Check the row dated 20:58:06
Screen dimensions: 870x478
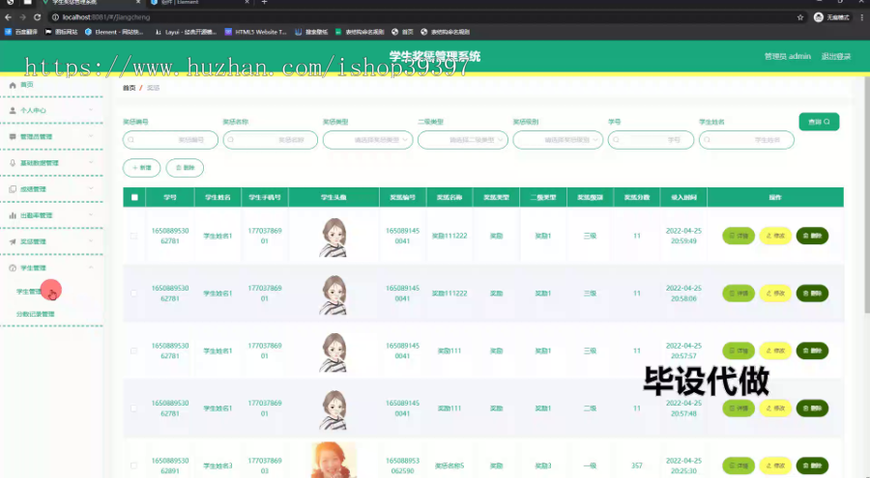click(133, 294)
